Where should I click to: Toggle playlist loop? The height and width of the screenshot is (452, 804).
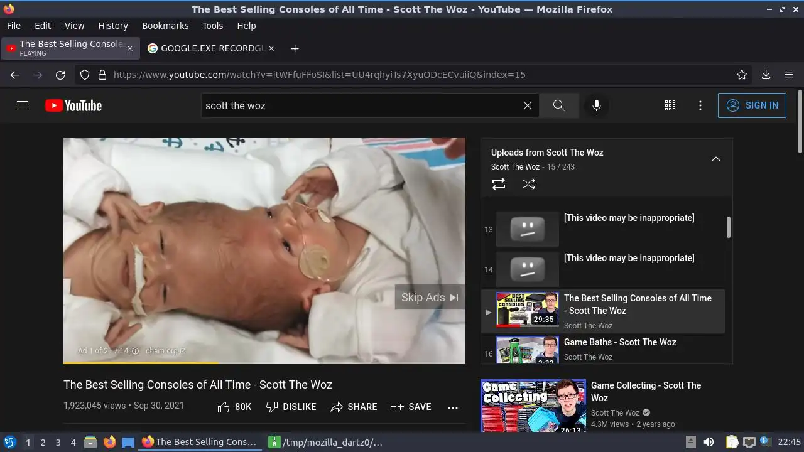tap(499, 184)
